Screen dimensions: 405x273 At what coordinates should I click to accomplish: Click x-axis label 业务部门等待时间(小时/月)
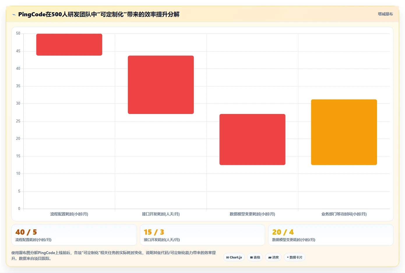(x=344, y=214)
